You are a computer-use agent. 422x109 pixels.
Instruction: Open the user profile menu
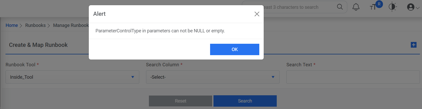pos(413,7)
